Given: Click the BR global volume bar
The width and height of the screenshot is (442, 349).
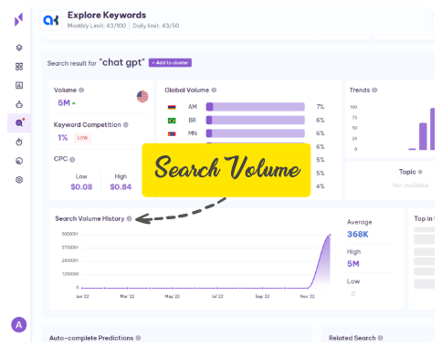Looking at the screenshot, I should pos(256,121).
